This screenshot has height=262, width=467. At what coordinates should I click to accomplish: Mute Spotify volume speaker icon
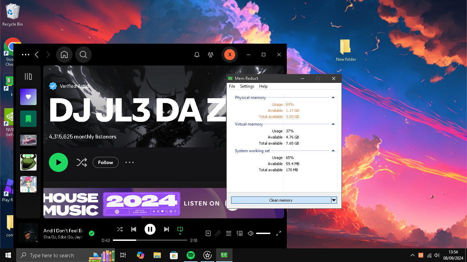251,233
